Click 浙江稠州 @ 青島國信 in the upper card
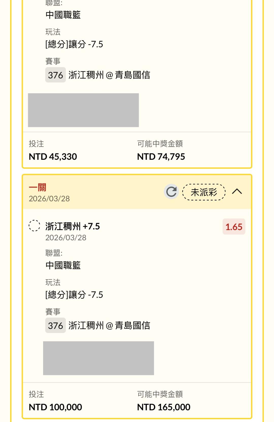This screenshot has height=422, width=274. pos(109,75)
